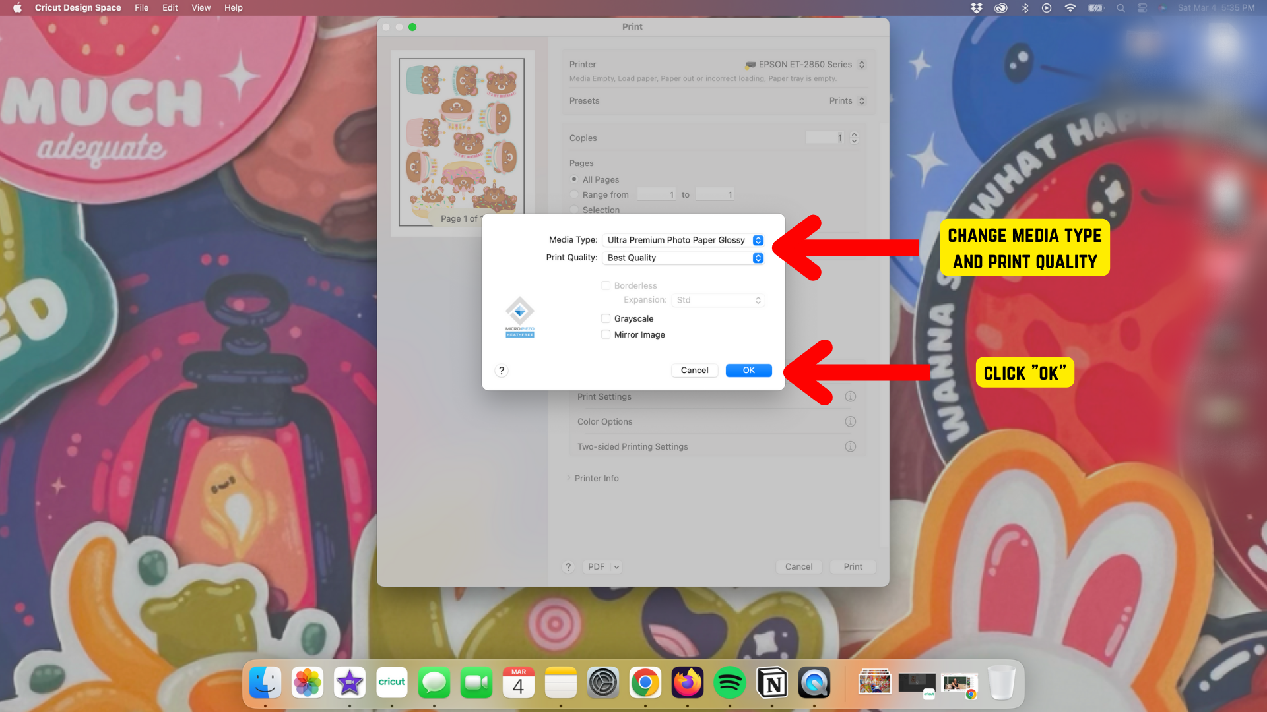
Task: Select the All Pages radio button
Action: [x=574, y=179]
